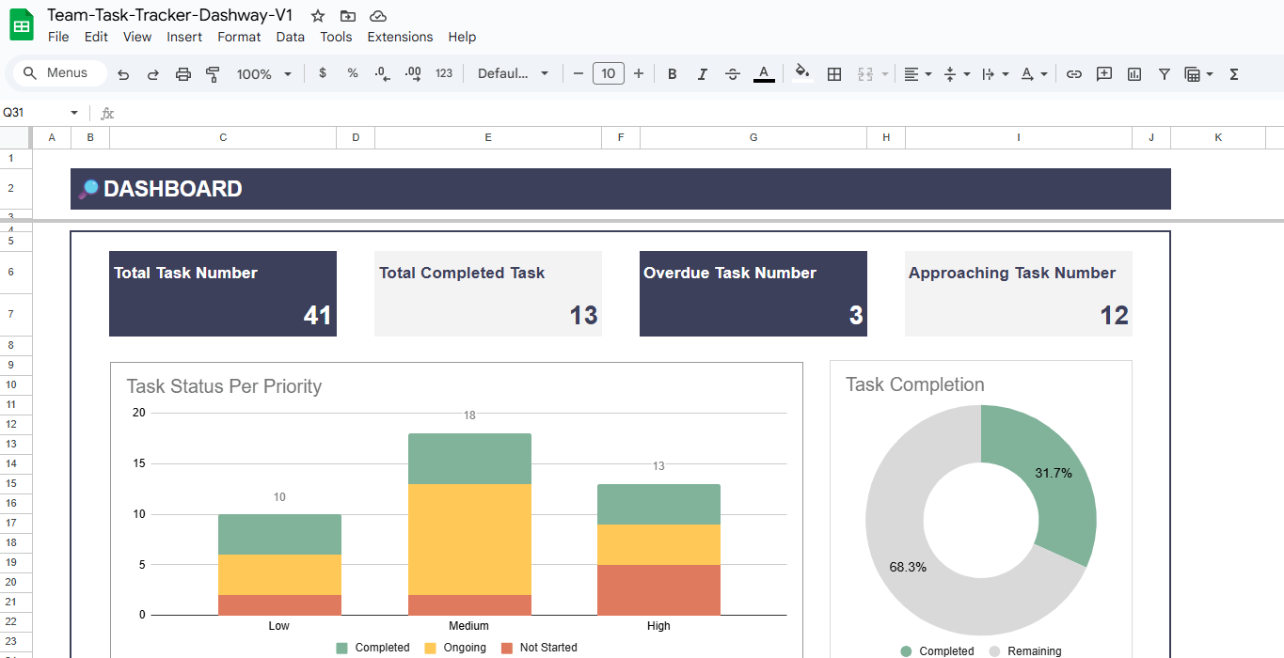Apply borders to selection
The width and height of the screenshot is (1284, 658).
[834, 73]
